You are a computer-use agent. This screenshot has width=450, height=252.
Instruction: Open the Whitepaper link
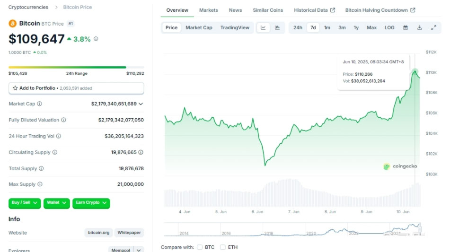point(129,233)
